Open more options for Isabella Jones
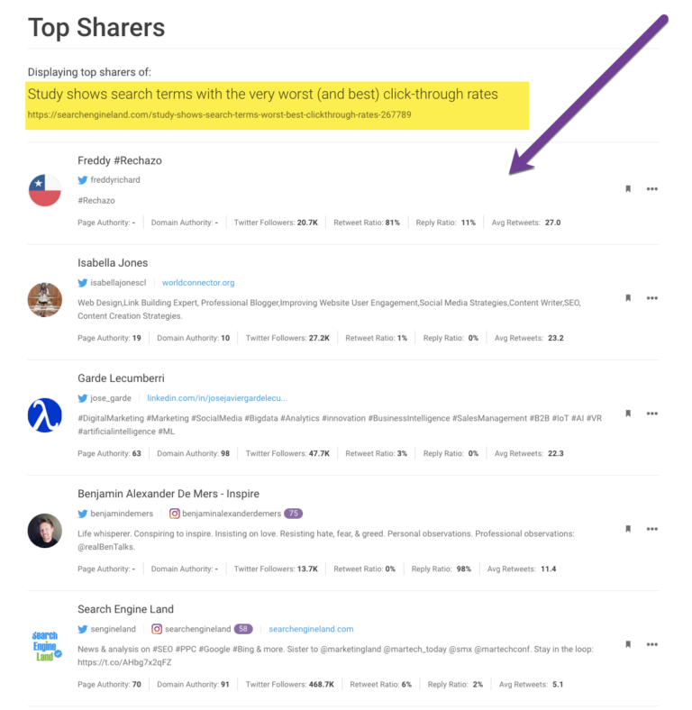Viewport: 692px width, 710px height. coord(652,297)
